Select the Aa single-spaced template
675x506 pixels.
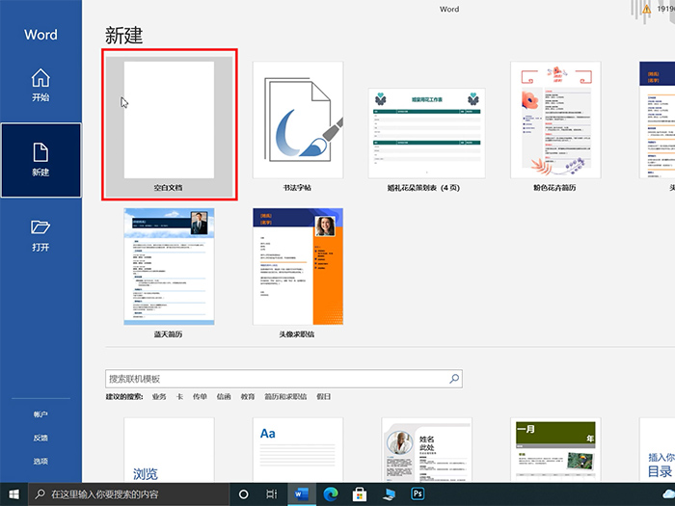[x=298, y=449]
